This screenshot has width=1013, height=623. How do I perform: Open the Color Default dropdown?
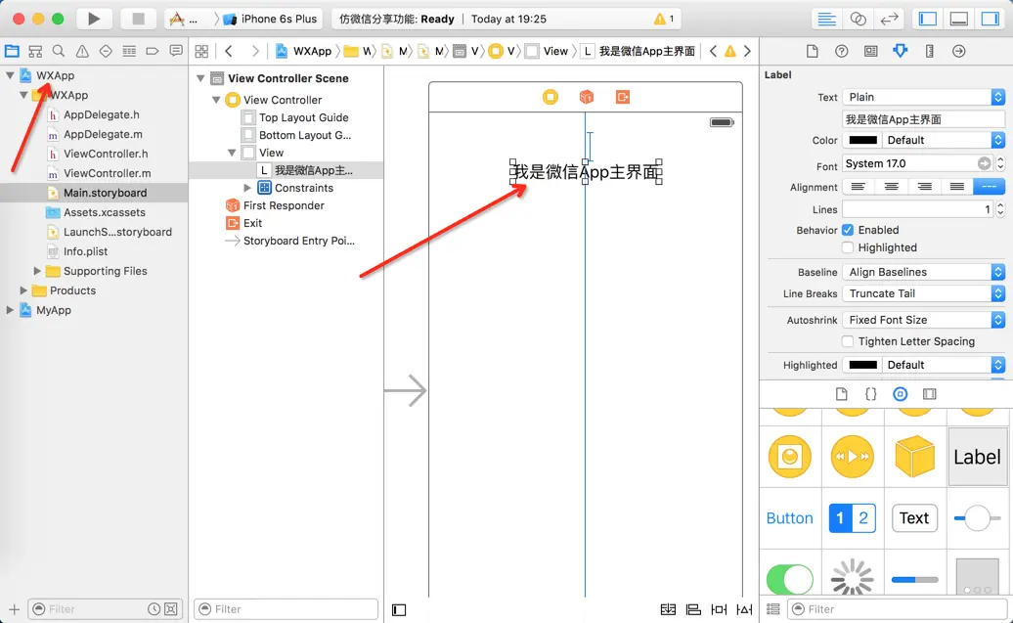click(944, 140)
